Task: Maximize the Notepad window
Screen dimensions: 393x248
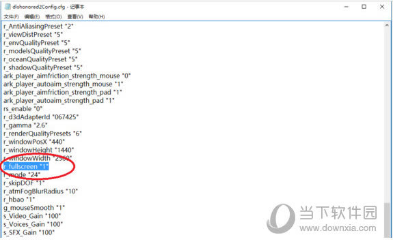Action: pyautogui.click(x=364, y=7)
